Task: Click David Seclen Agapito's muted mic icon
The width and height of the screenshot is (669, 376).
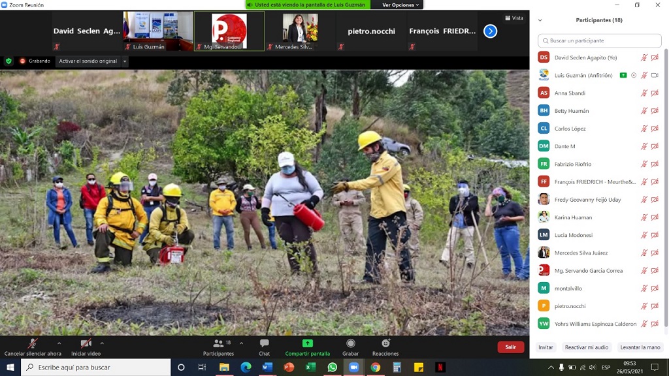Action: pyautogui.click(x=644, y=57)
